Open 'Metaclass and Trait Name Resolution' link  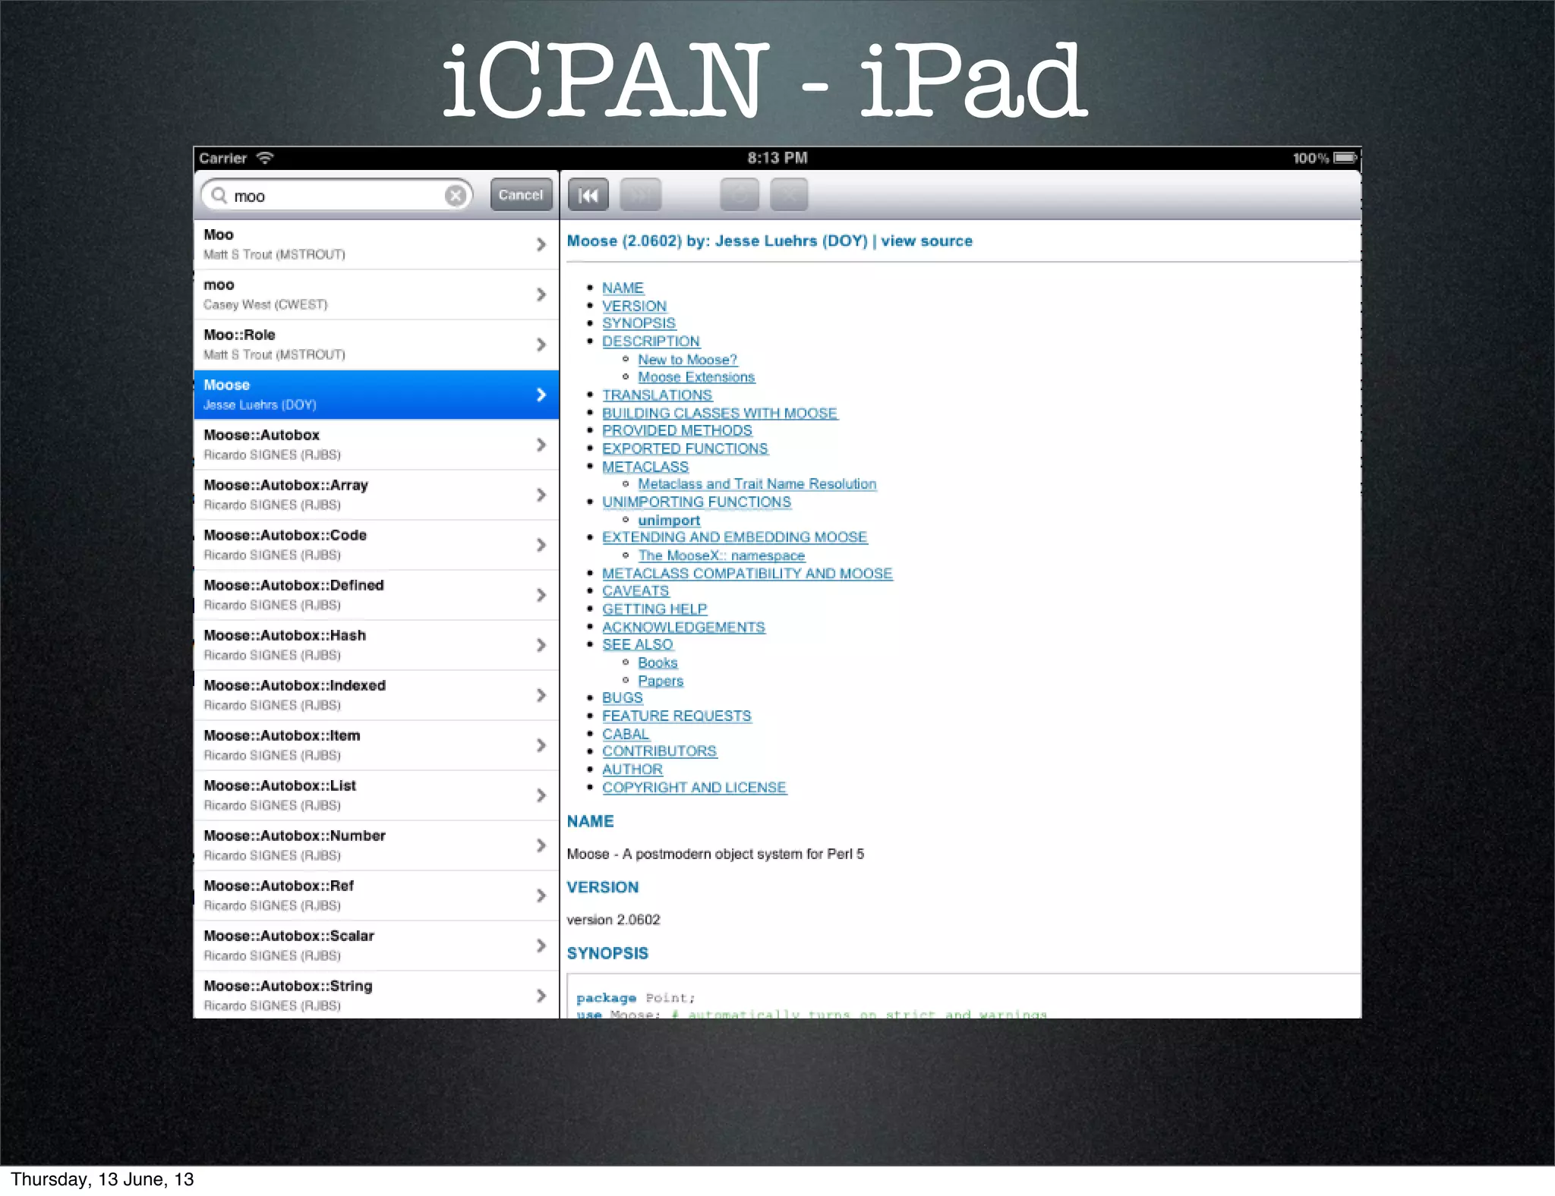tap(757, 484)
